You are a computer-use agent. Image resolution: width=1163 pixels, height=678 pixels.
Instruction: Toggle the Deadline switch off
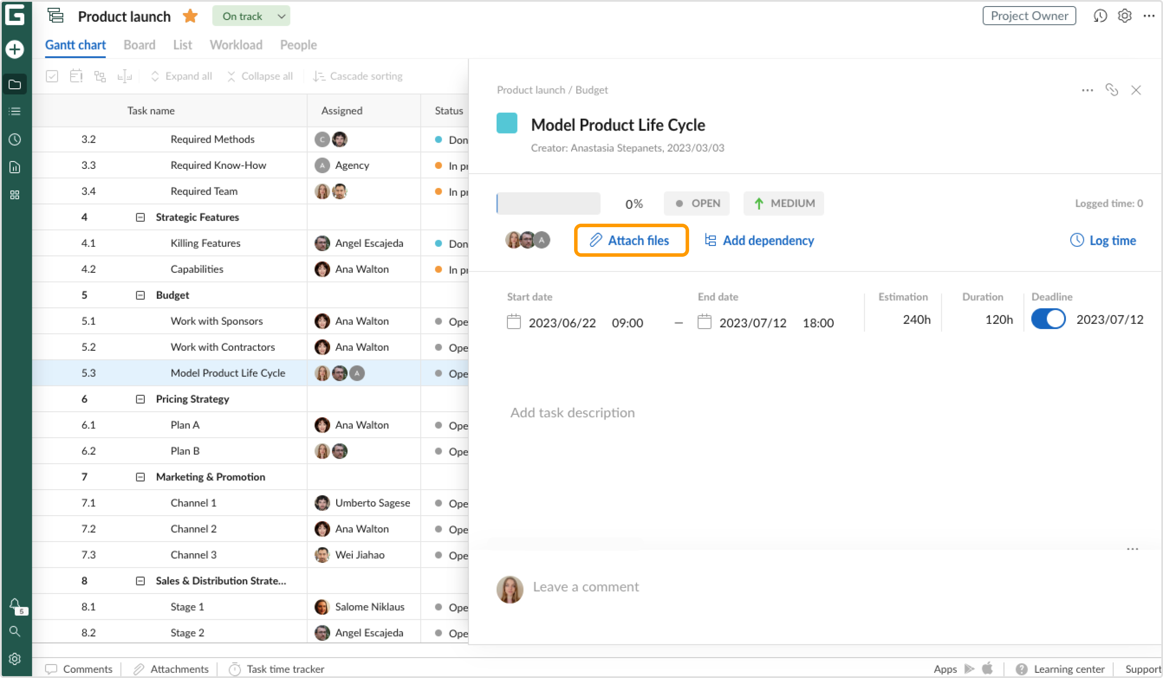[1048, 319]
